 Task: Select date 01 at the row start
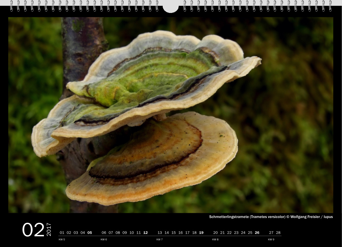pos(62,233)
